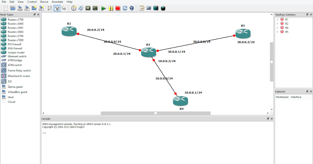The height and width of the screenshot is (164, 313).
Task: Click router R4 on the canvas
Action: pos(180,101)
